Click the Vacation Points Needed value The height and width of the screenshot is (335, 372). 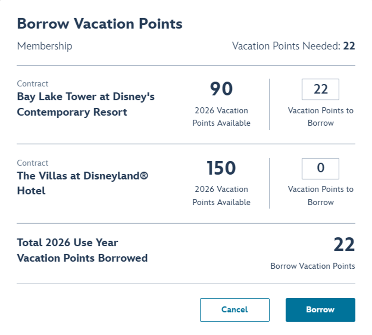[349, 46]
